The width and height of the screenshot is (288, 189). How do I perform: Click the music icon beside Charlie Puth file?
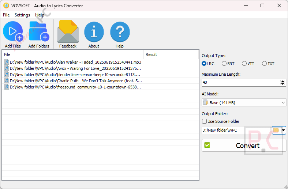pyautogui.click(x=7, y=81)
